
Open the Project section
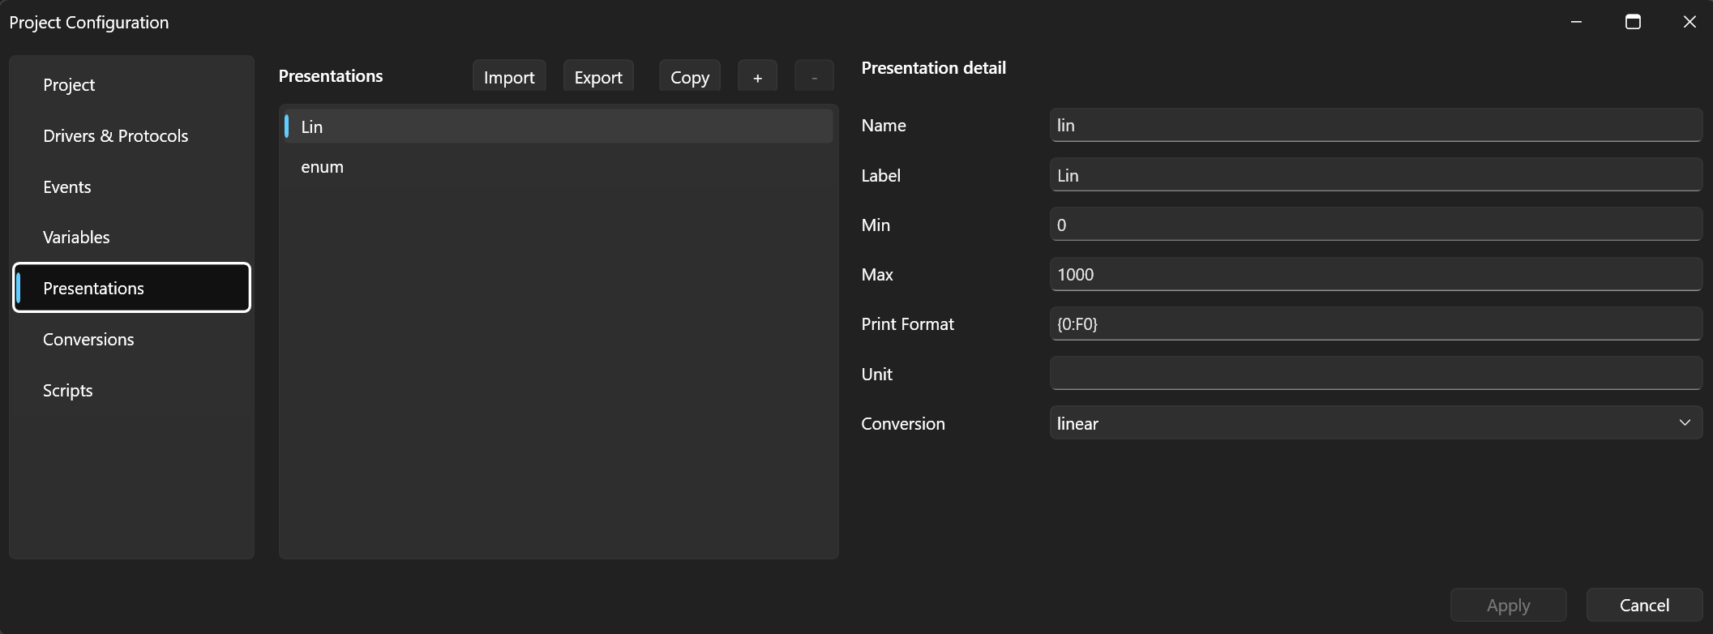pyautogui.click(x=131, y=85)
